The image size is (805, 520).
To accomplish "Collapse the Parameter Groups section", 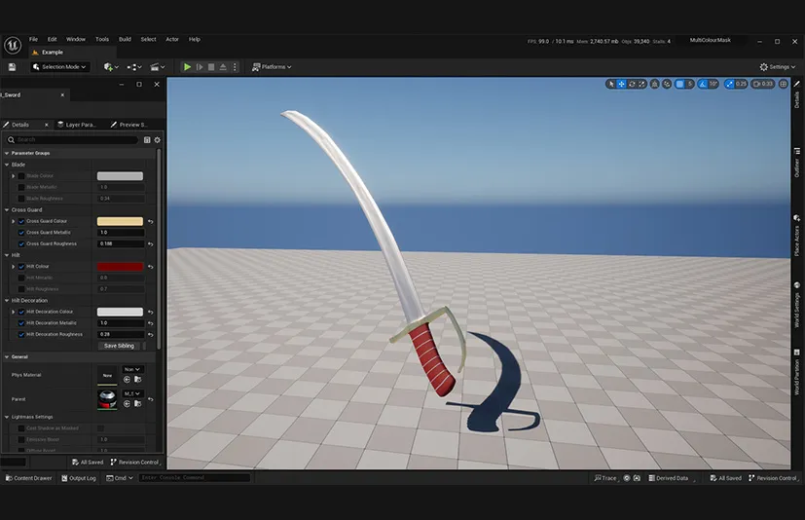I will point(7,153).
